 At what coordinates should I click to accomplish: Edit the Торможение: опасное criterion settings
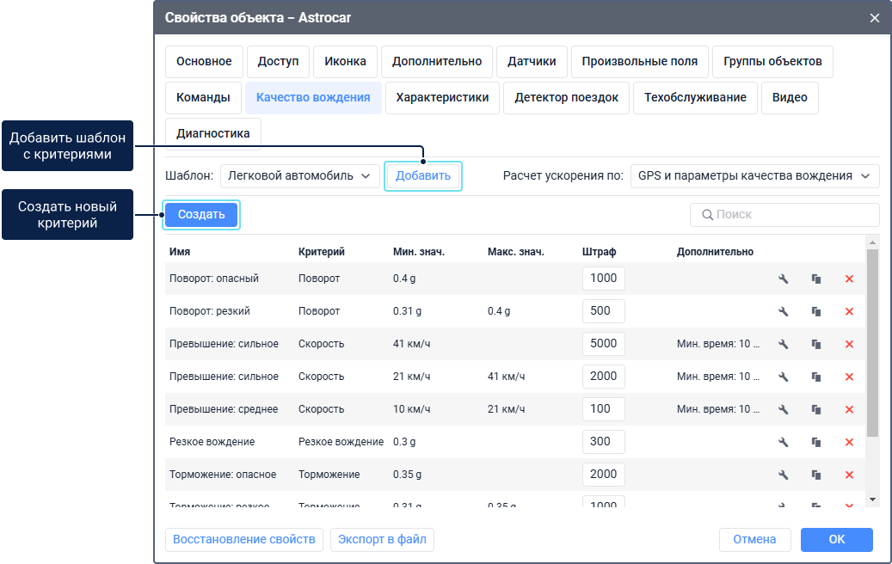pyautogui.click(x=783, y=475)
